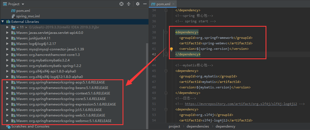The height and width of the screenshot is (130, 310).
Task: Select spring_mvc.iml file in tree
Action: pos(28,16)
